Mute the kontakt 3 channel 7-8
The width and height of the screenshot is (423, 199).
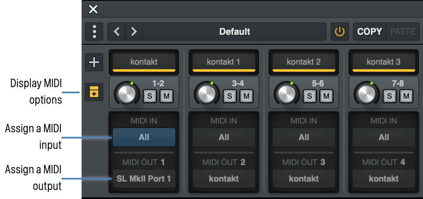tap(406, 96)
